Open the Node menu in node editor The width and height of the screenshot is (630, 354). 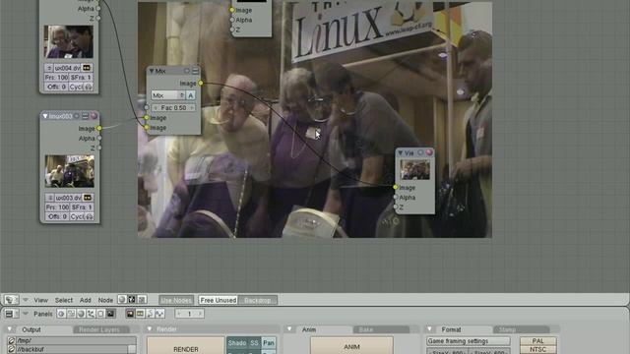click(x=105, y=300)
